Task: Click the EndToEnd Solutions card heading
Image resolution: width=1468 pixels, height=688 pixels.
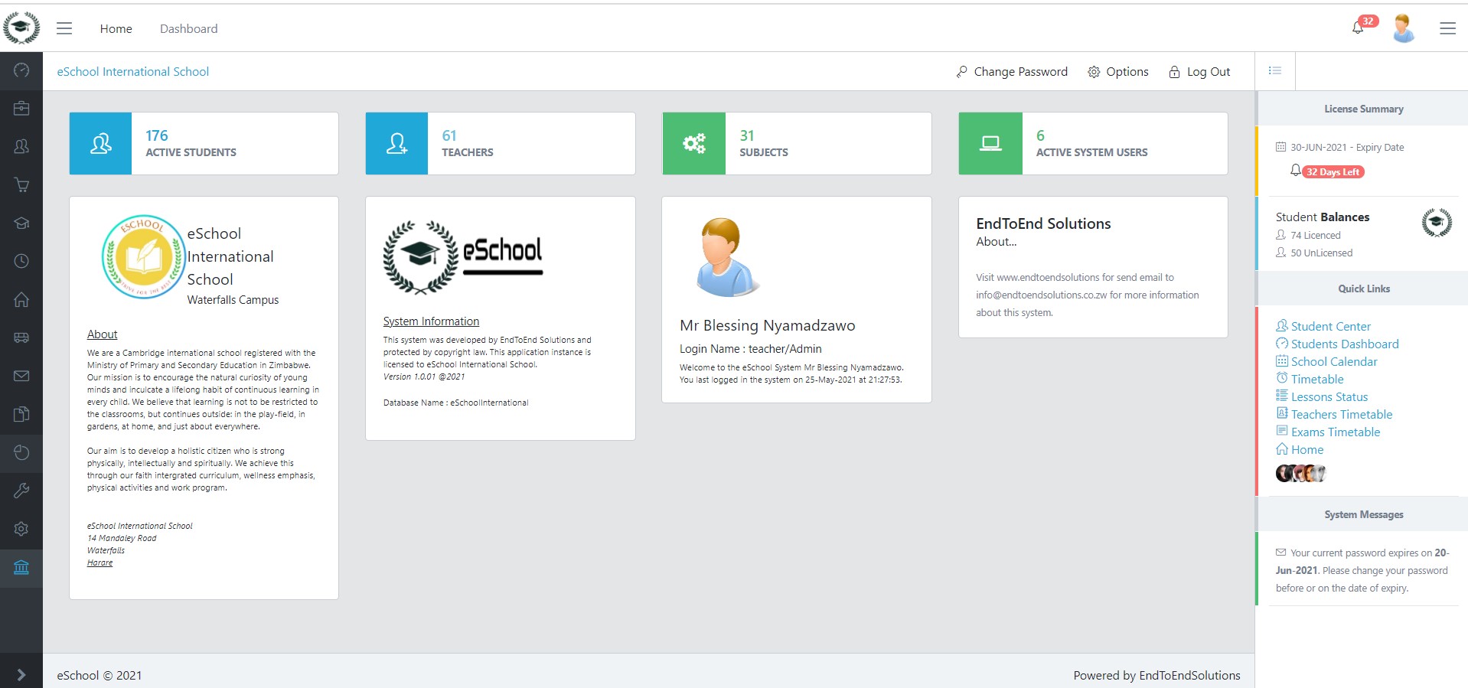Action: 1043,223
